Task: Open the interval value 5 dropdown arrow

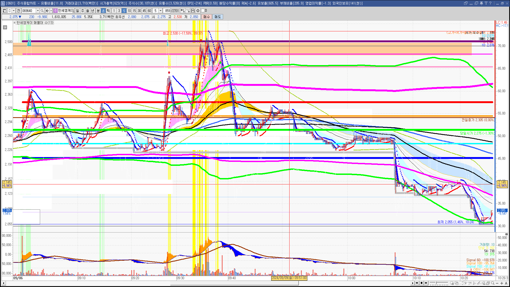Action: coord(160,11)
